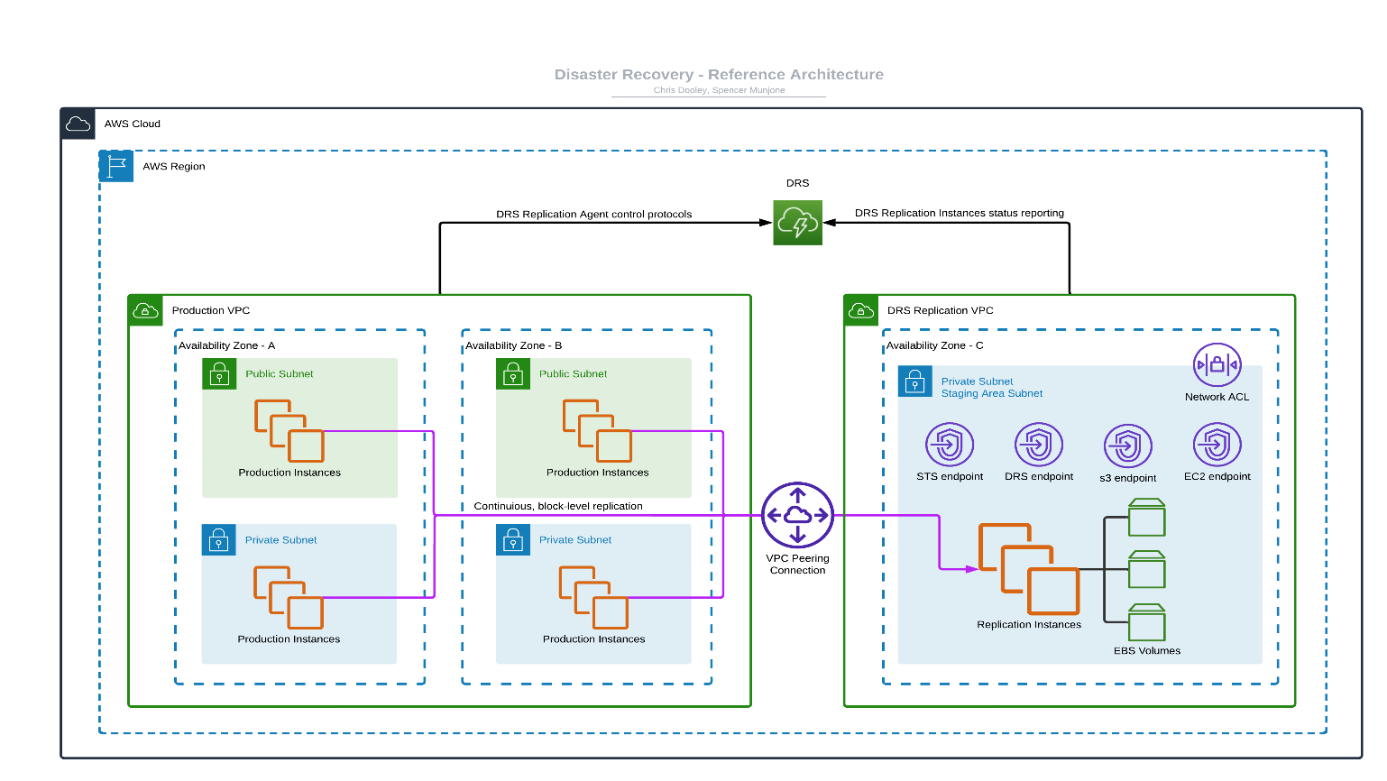This screenshot has width=1387, height=781.
Task: Click the Production VPC cloud icon
Action: coord(145,311)
